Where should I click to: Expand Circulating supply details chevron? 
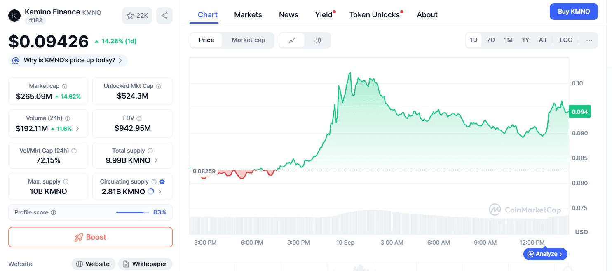point(160,192)
